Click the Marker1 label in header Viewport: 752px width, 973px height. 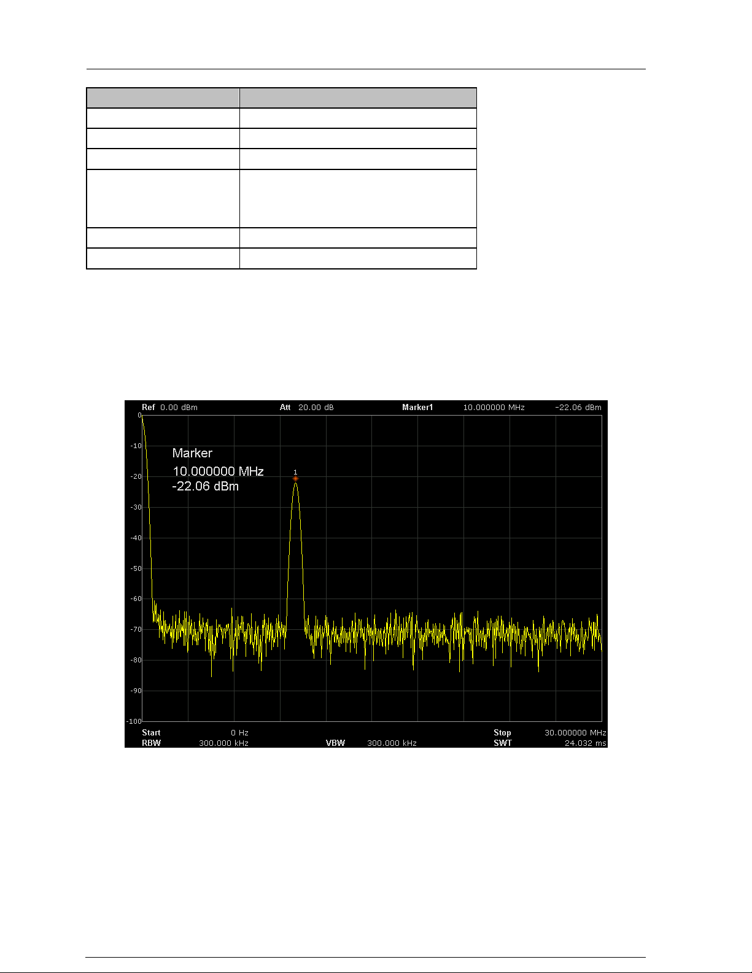coord(417,407)
